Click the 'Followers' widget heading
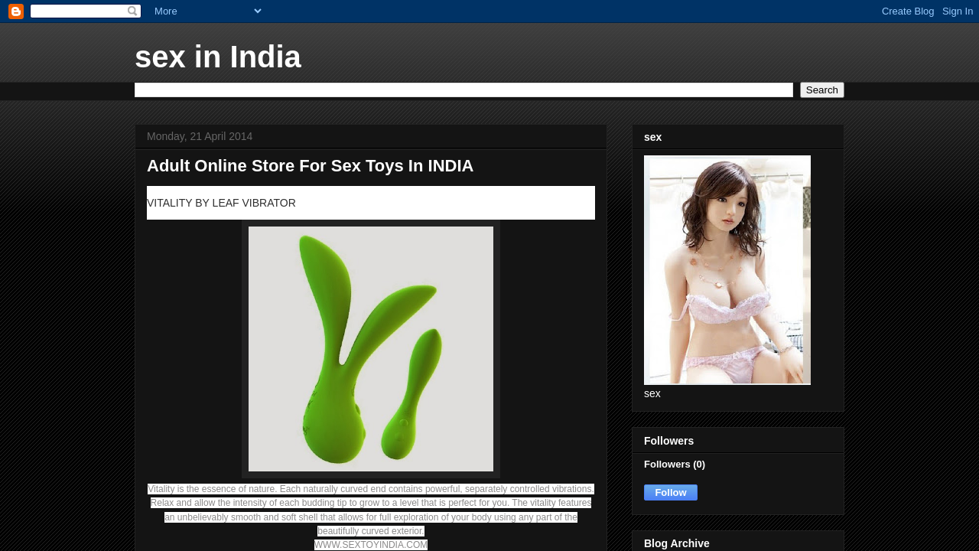The image size is (979, 551). click(x=668, y=441)
